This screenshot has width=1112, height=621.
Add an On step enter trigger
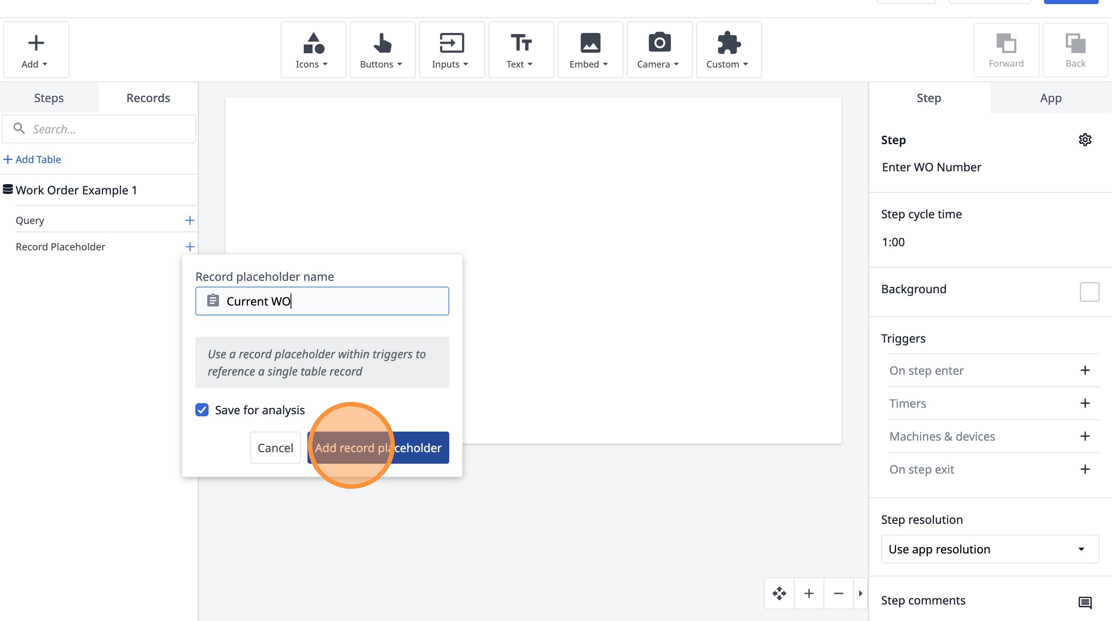point(1085,371)
